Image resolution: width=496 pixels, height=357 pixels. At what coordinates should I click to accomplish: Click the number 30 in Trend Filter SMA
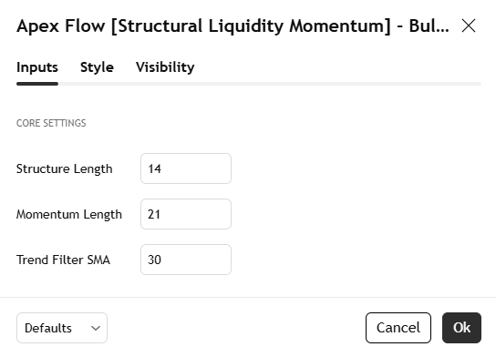[154, 260]
